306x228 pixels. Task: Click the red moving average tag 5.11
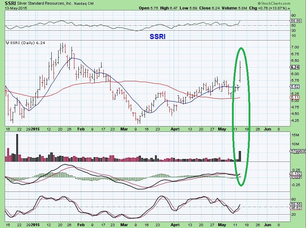click(x=295, y=98)
